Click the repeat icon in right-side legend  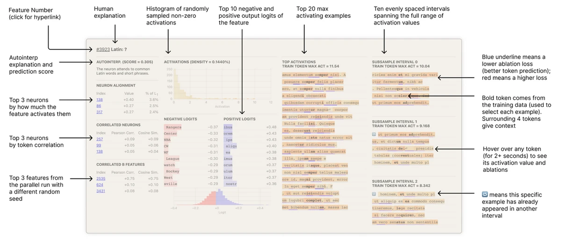click(x=485, y=193)
